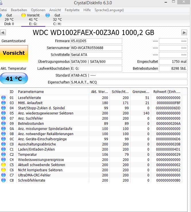The height and width of the screenshot is (212, 191).
Task: Select the Aktuell schwebende Sektoren row name
Action: pos(42,165)
